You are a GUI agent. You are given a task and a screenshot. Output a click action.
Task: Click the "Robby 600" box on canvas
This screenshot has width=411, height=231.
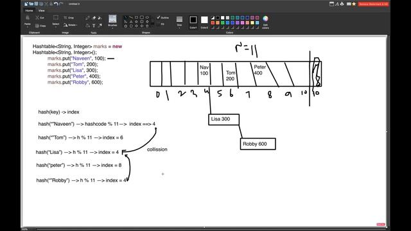[258, 144]
